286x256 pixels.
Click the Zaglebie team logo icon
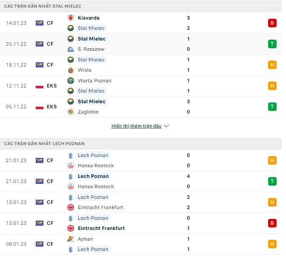pos(71,112)
